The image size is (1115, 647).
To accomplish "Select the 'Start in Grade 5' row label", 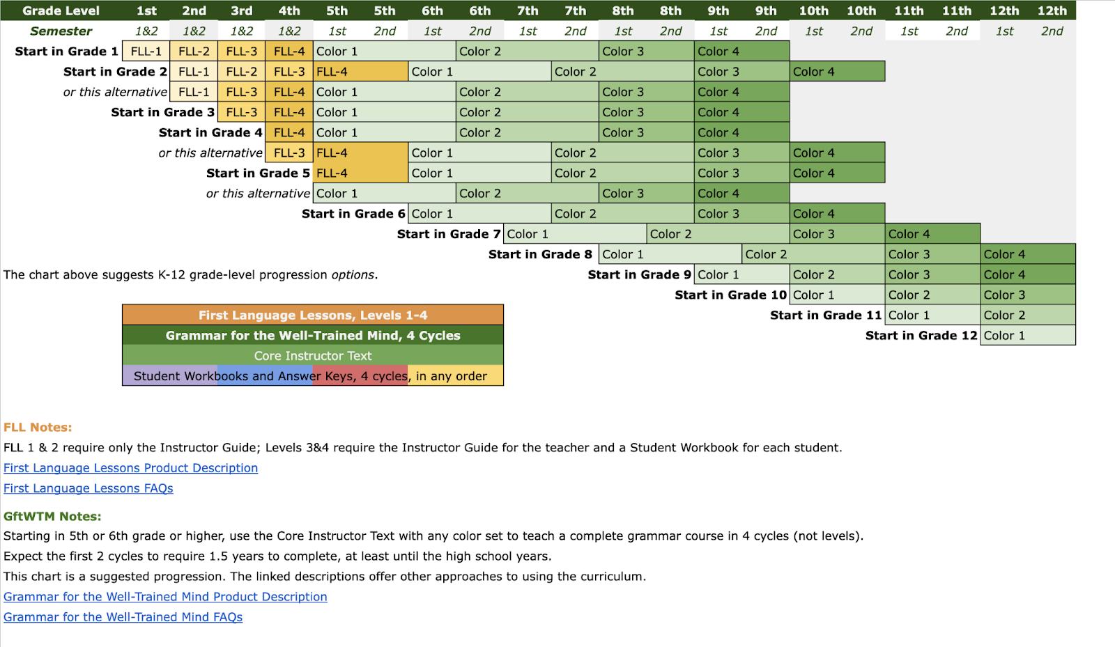I will [x=259, y=173].
